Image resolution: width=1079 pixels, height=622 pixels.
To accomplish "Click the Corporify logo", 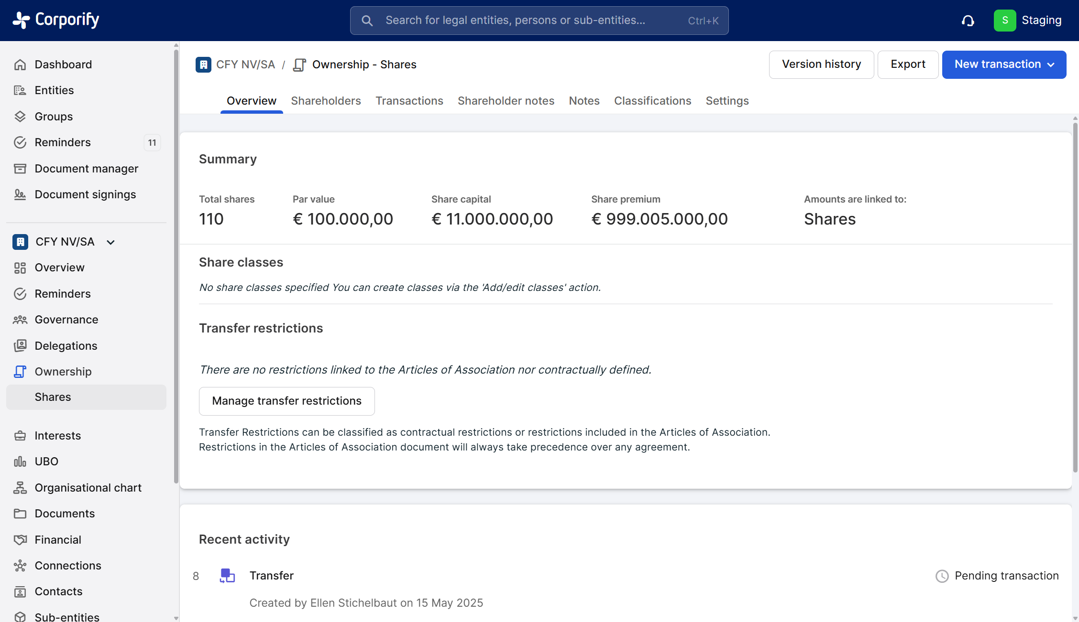I will point(56,20).
